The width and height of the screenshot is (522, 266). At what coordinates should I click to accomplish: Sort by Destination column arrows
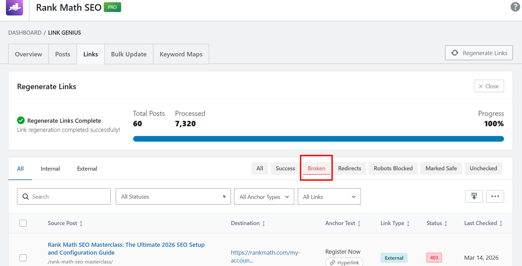click(x=264, y=223)
